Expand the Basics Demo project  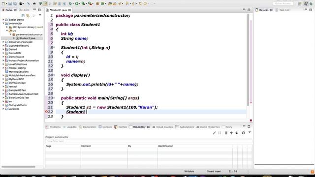(x=3, y=20)
